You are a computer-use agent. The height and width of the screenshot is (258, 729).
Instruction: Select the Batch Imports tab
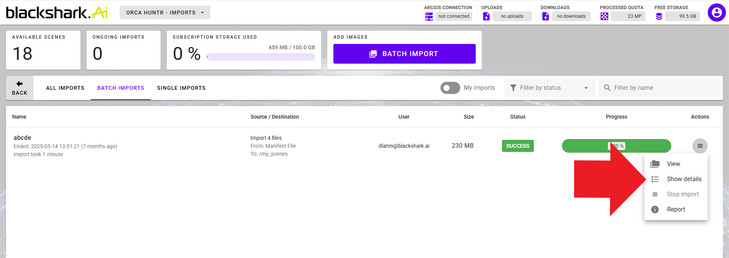121,88
